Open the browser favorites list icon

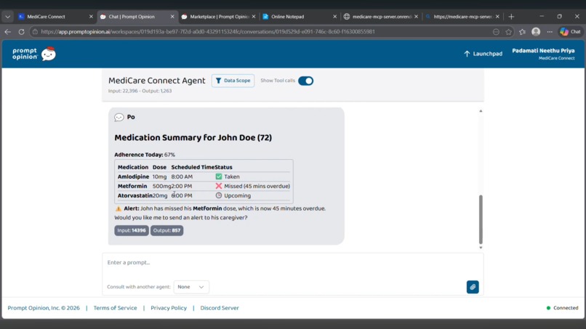tap(522, 32)
